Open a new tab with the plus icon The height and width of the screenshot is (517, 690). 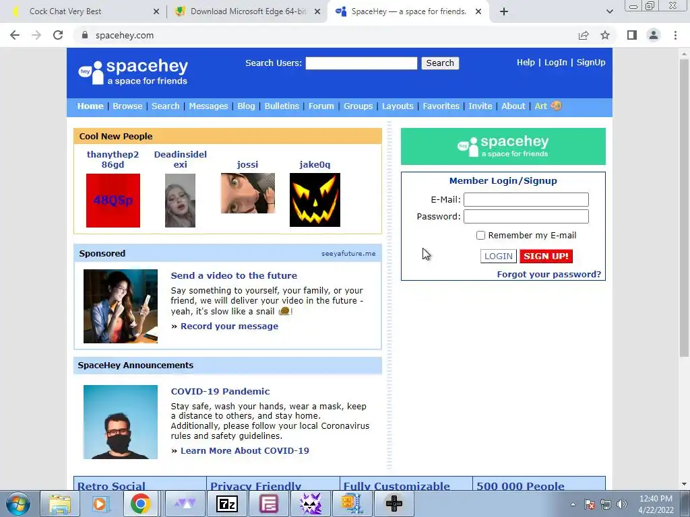coord(504,11)
